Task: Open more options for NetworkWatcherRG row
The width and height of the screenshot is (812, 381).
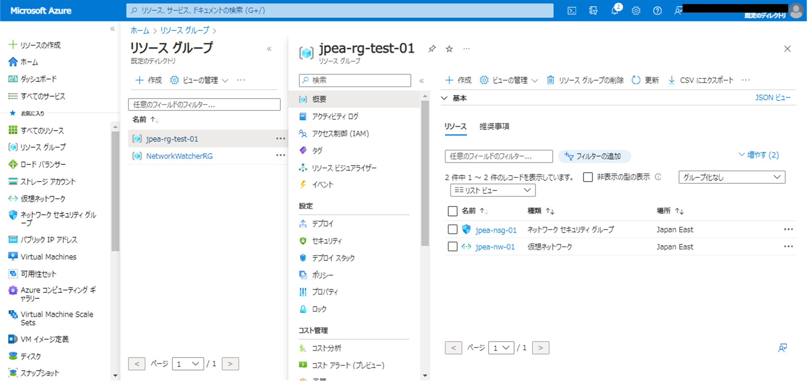Action: click(x=280, y=156)
